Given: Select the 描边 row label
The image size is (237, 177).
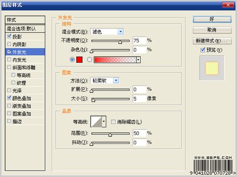Looking at the screenshot, I should pos(17,121).
